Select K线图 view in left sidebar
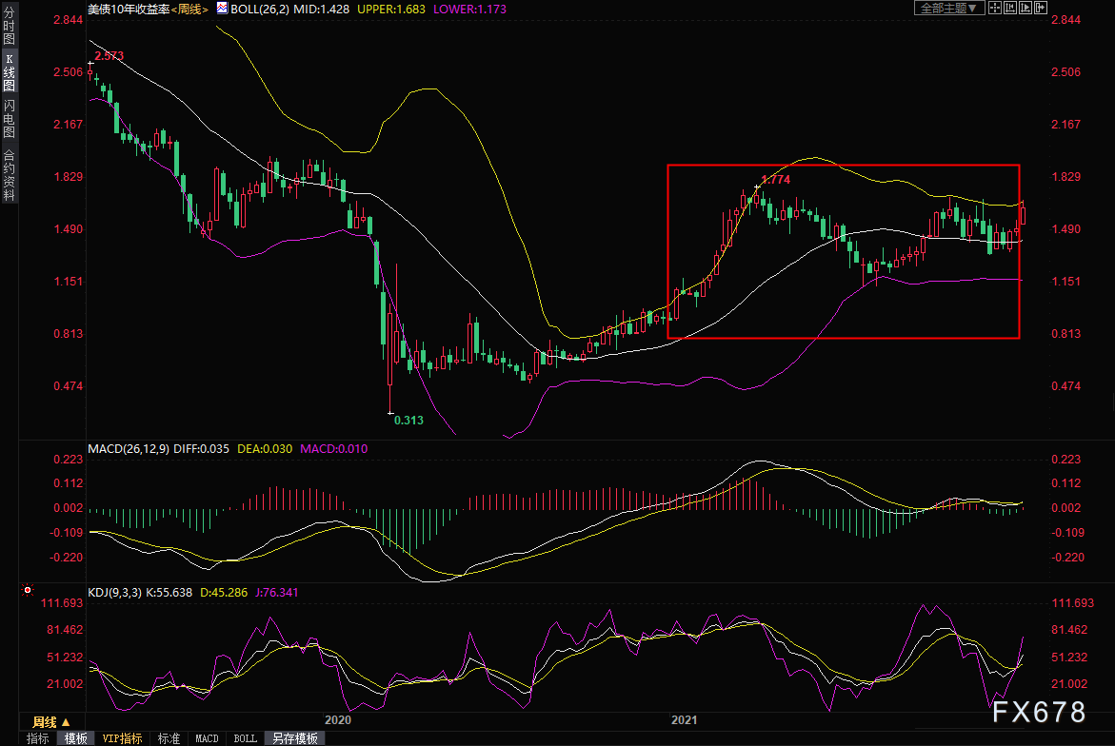 pos(9,71)
